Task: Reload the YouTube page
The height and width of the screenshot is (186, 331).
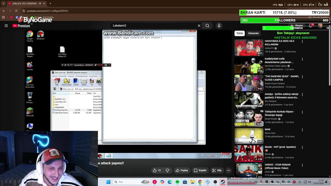Action: pos(16,11)
